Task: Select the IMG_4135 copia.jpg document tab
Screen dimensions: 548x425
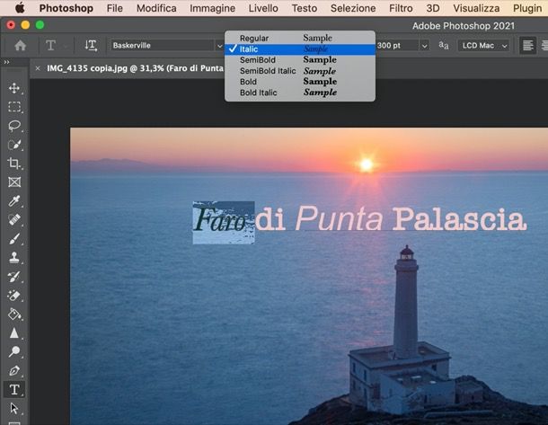Action: click(135, 68)
